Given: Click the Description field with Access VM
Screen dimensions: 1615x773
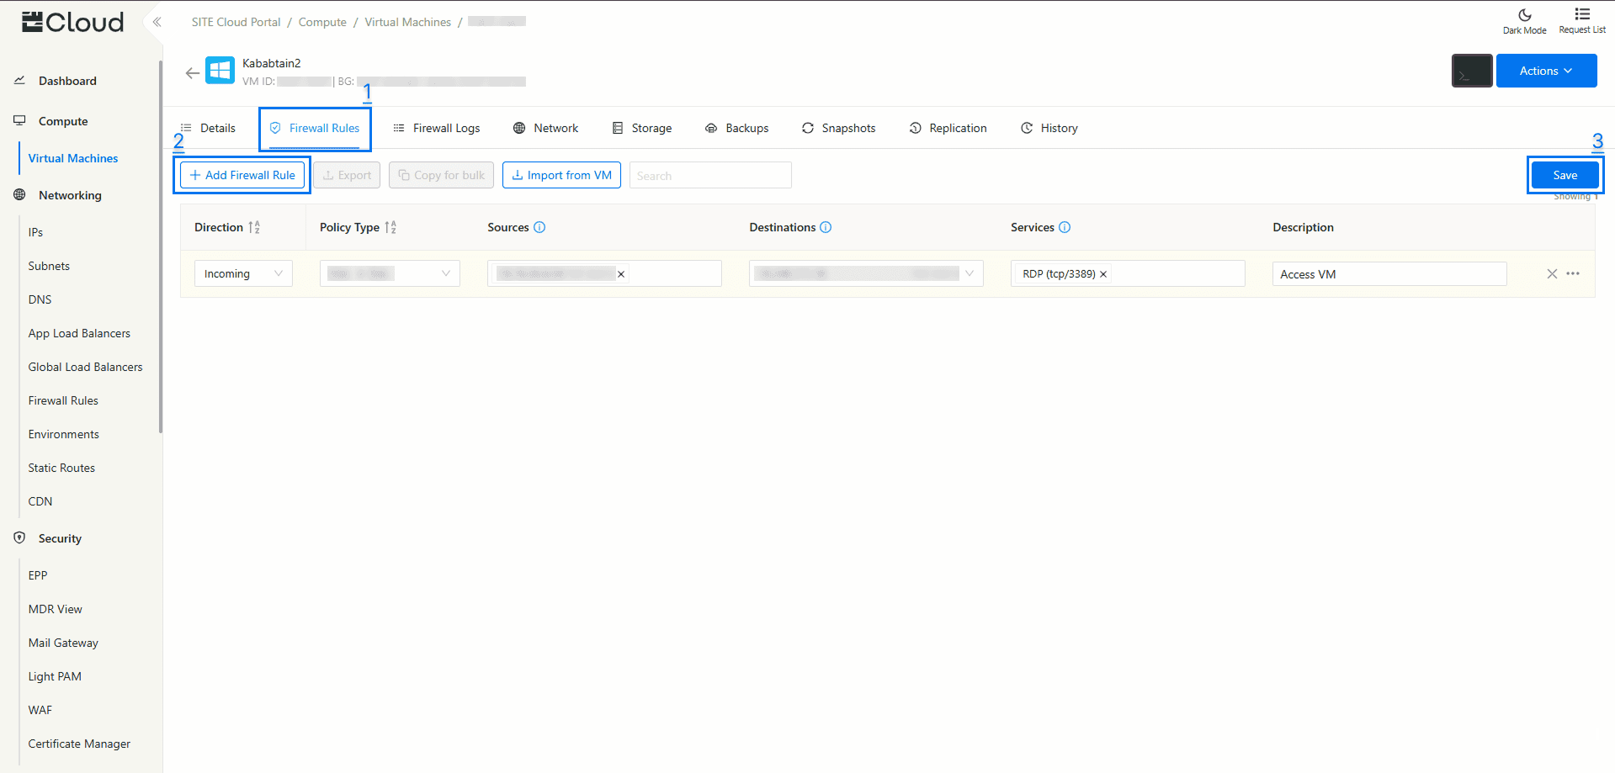Looking at the screenshot, I should pyautogui.click(x=1389, y=274).
